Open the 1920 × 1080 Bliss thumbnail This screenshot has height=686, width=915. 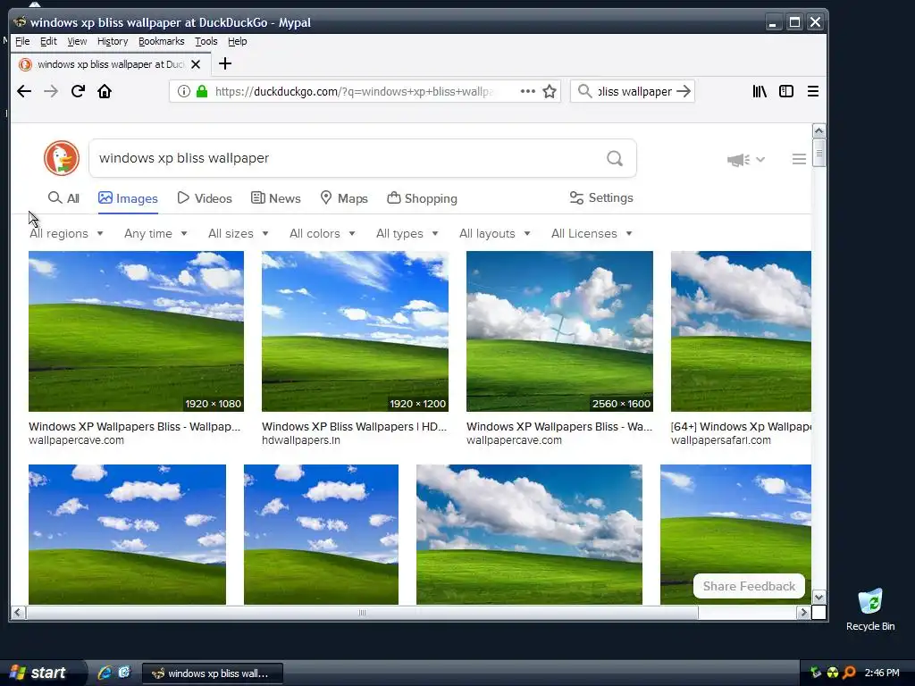136,331
